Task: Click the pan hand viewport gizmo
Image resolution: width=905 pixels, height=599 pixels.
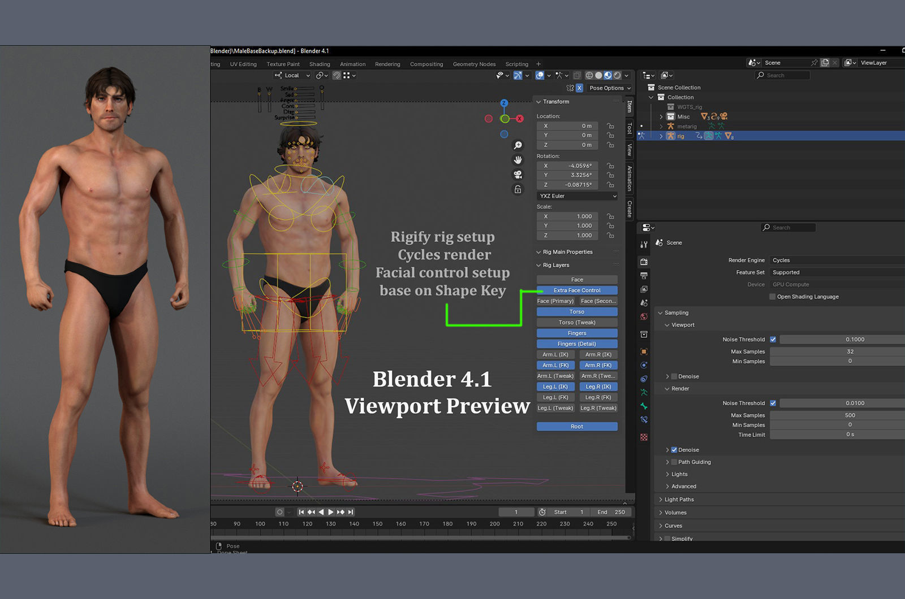Action: click(518, 160)
